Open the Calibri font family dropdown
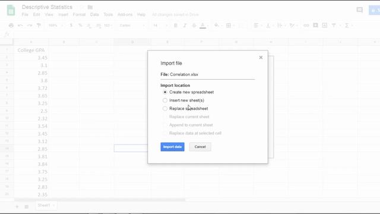This screenshot has height=214, width=380. point(132,25)
